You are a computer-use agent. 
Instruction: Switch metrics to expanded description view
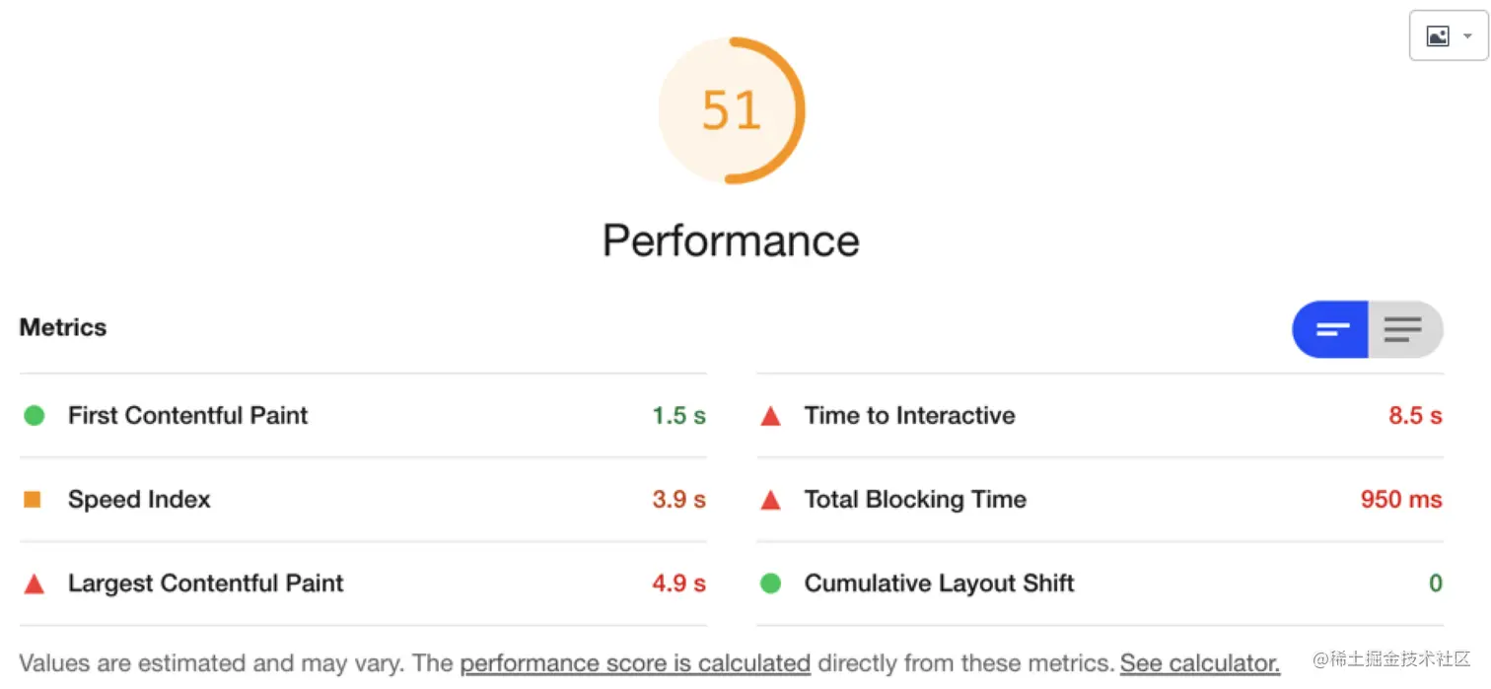click(1403, 329)
